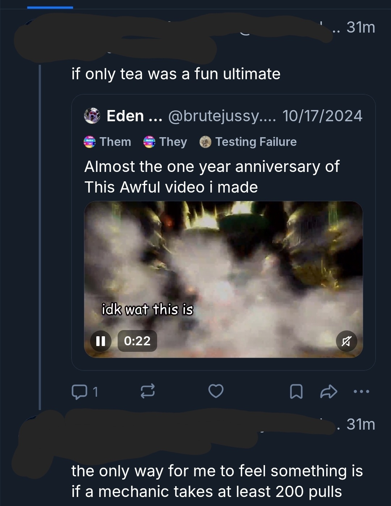Open the "if only tea" post text

[x=176, y=74]
